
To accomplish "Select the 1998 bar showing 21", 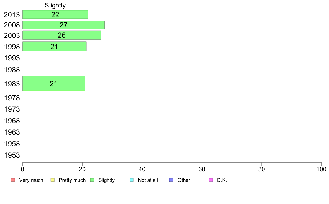I will tap(54, 46).
